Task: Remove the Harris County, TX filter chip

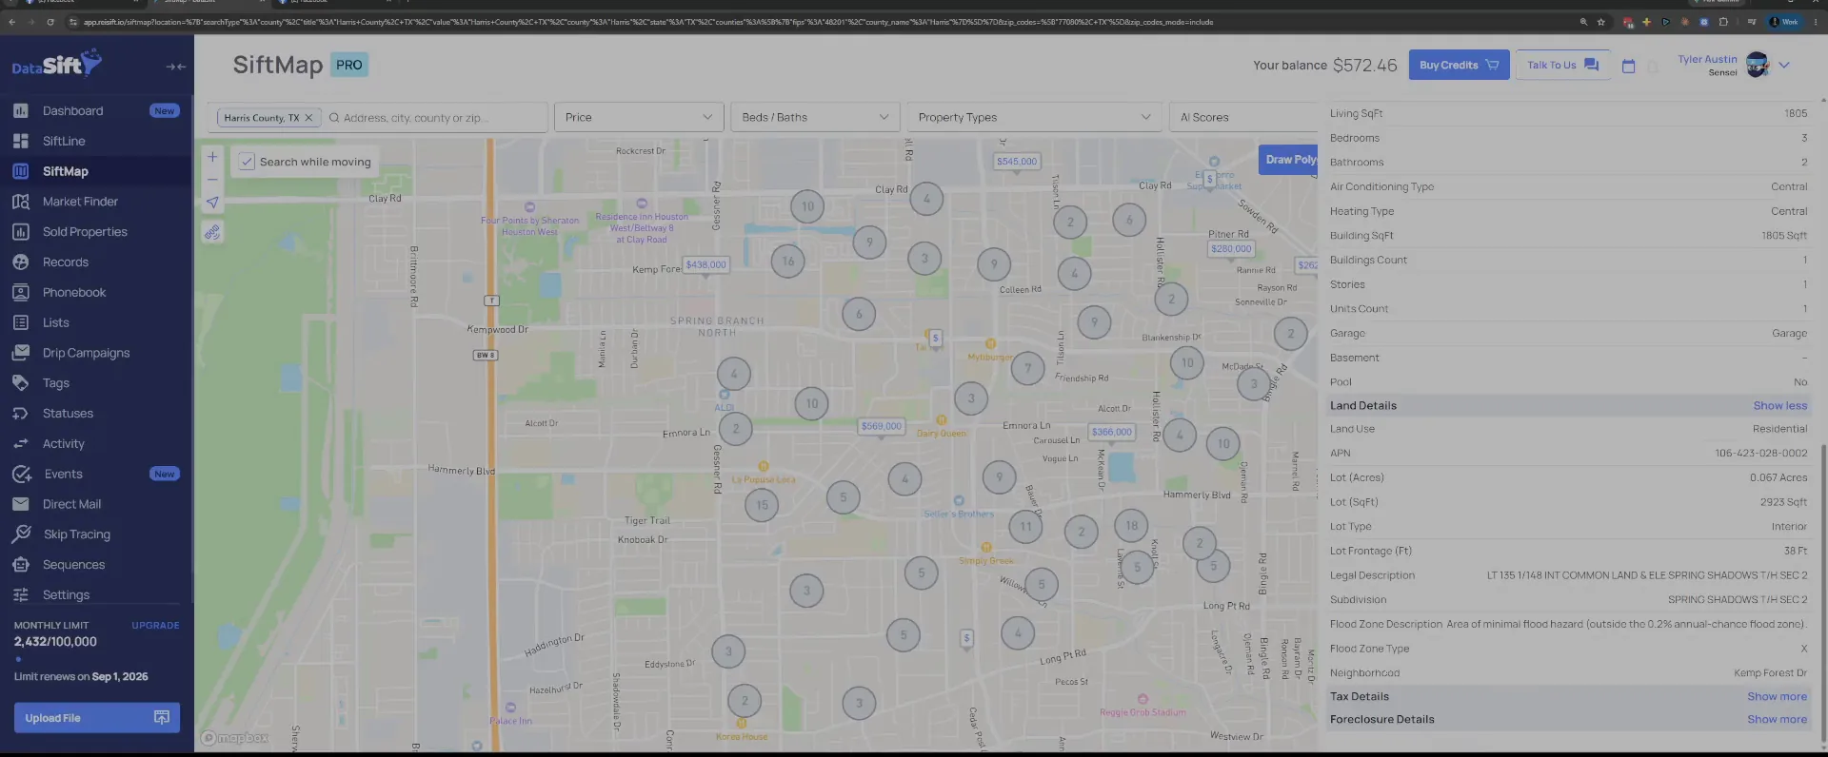Action: 308,118
